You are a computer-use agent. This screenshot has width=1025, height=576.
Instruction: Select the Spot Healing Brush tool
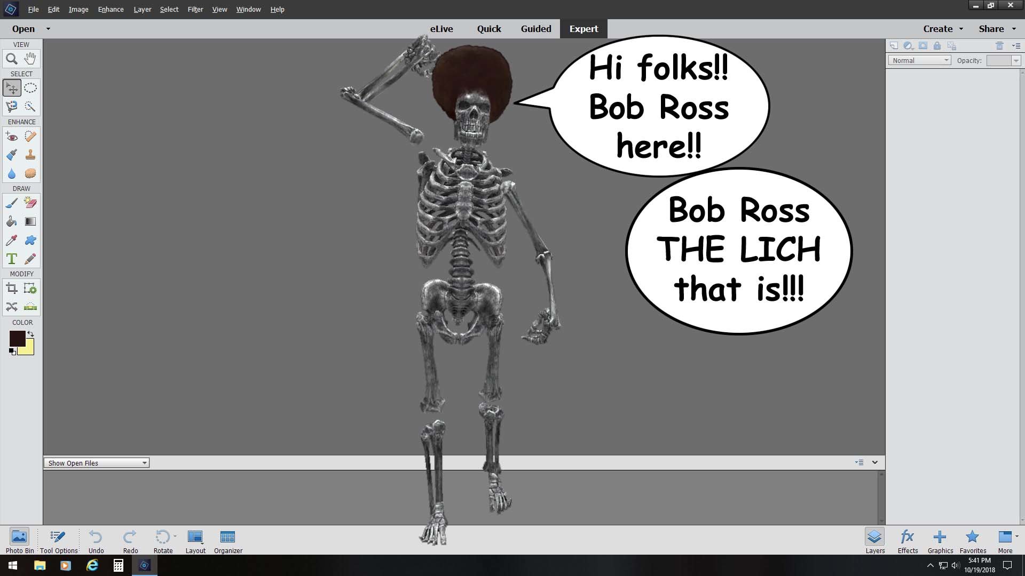pos(30,137)
